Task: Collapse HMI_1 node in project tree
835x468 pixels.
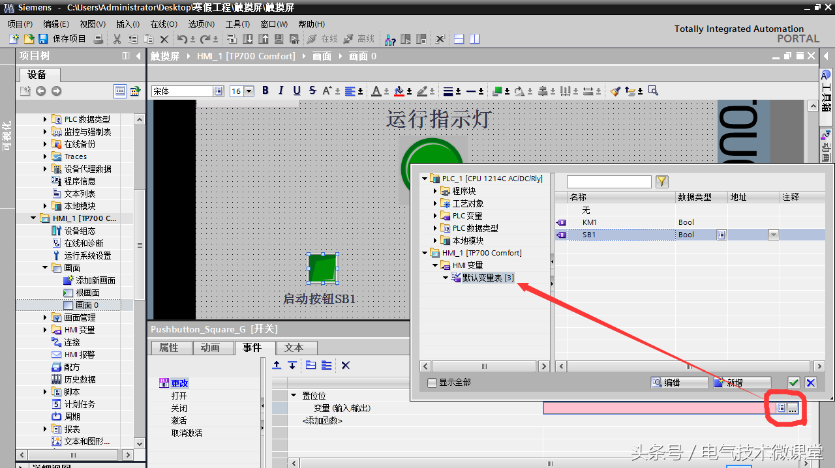Action: [x=33, y=218]
